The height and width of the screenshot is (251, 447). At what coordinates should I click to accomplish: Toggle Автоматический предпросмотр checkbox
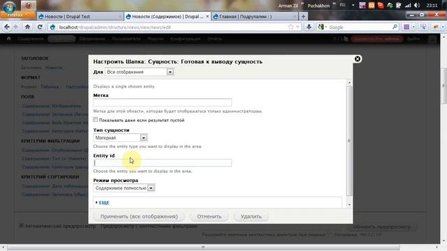point(22,225)
